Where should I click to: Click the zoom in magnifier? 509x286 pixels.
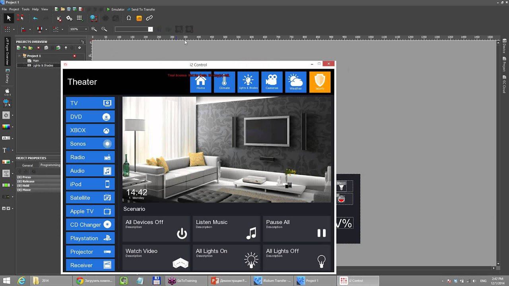[x=94, y=29]
